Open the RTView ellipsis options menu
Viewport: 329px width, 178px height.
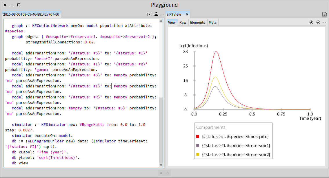324,22
